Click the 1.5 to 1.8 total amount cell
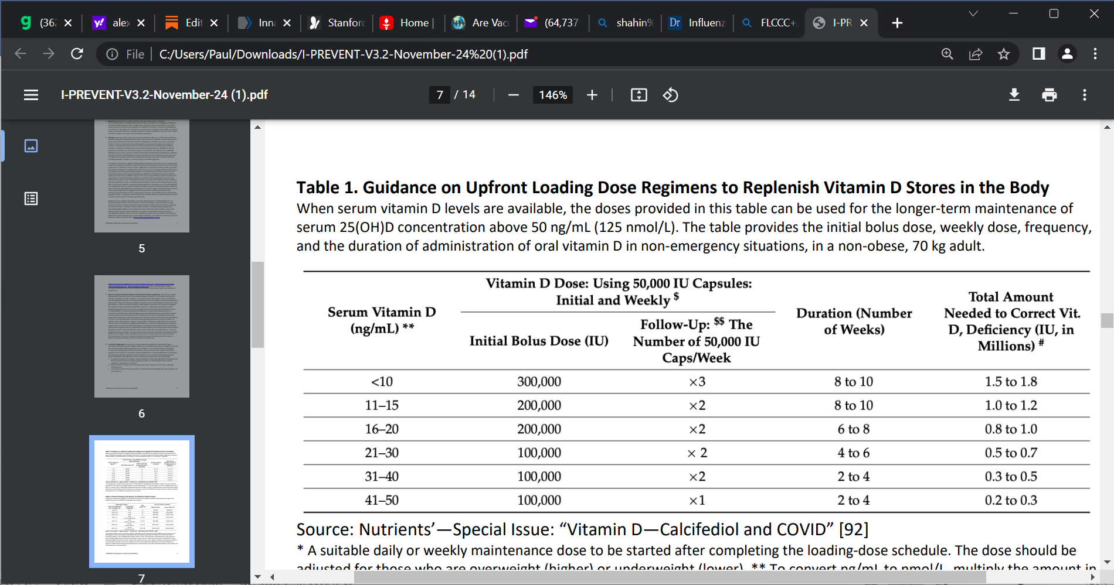This screenshot has width=1114, height=585. [x=1011, y=382]
